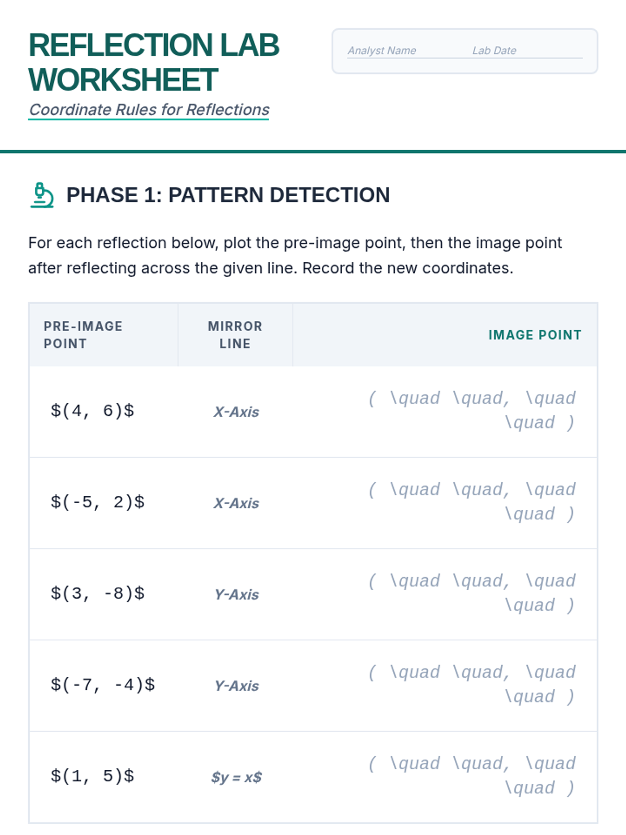The height and width of the screenshot is (835, 626).
Task: Click the microscope icon beside Phase 1
Action: tap(42, 195)
